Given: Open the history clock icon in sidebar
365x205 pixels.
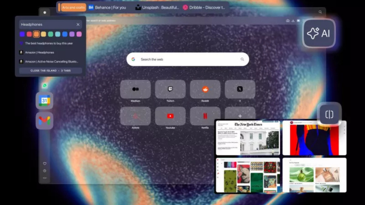Looking at the screenshot, I should (45, 171).
